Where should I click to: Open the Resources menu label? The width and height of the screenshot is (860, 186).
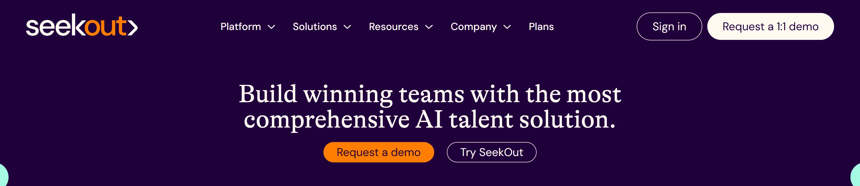pos(394,27)
